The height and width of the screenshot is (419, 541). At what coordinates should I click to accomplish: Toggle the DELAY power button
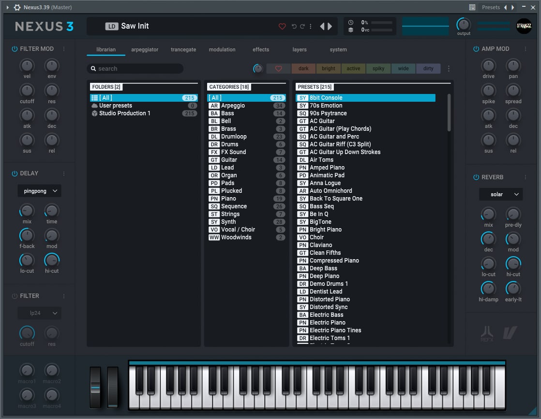[15, 173]
